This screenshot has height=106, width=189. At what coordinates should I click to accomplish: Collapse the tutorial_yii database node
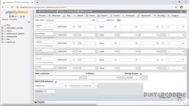[x=2, y=42]
